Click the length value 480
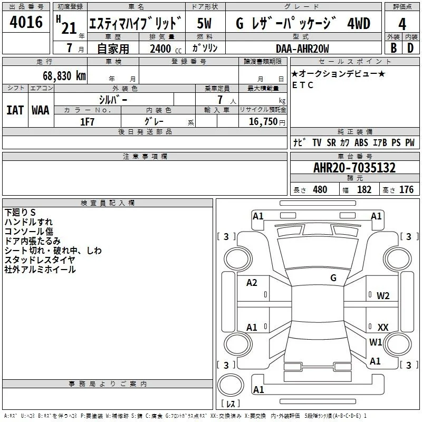 pyautogui.click(x=320, y=190)
